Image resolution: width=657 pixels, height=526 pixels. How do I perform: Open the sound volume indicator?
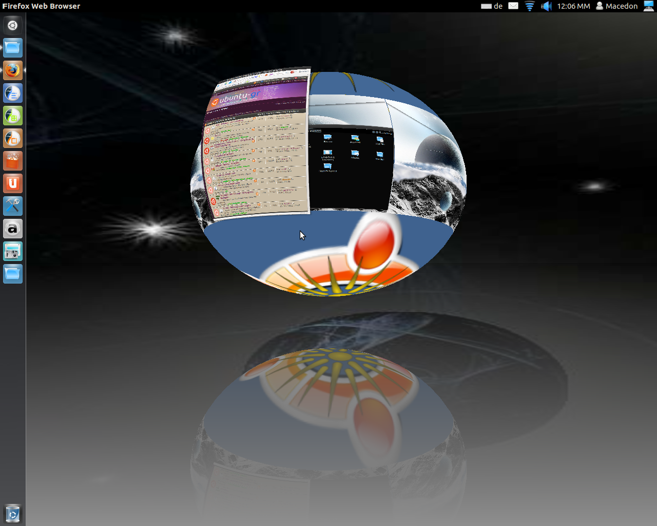tap(546, 6)
